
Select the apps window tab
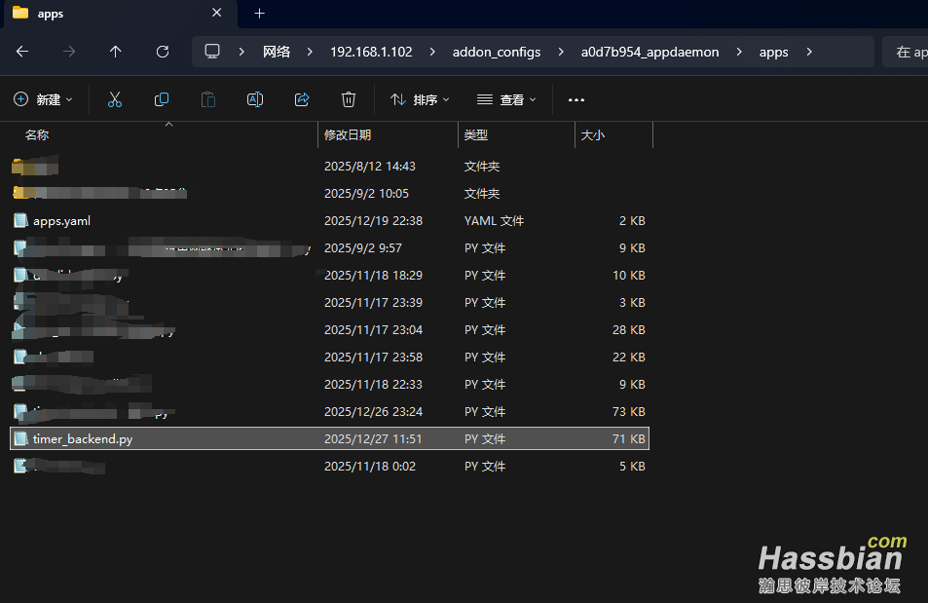pyautogui.click(x=107, y=14)
